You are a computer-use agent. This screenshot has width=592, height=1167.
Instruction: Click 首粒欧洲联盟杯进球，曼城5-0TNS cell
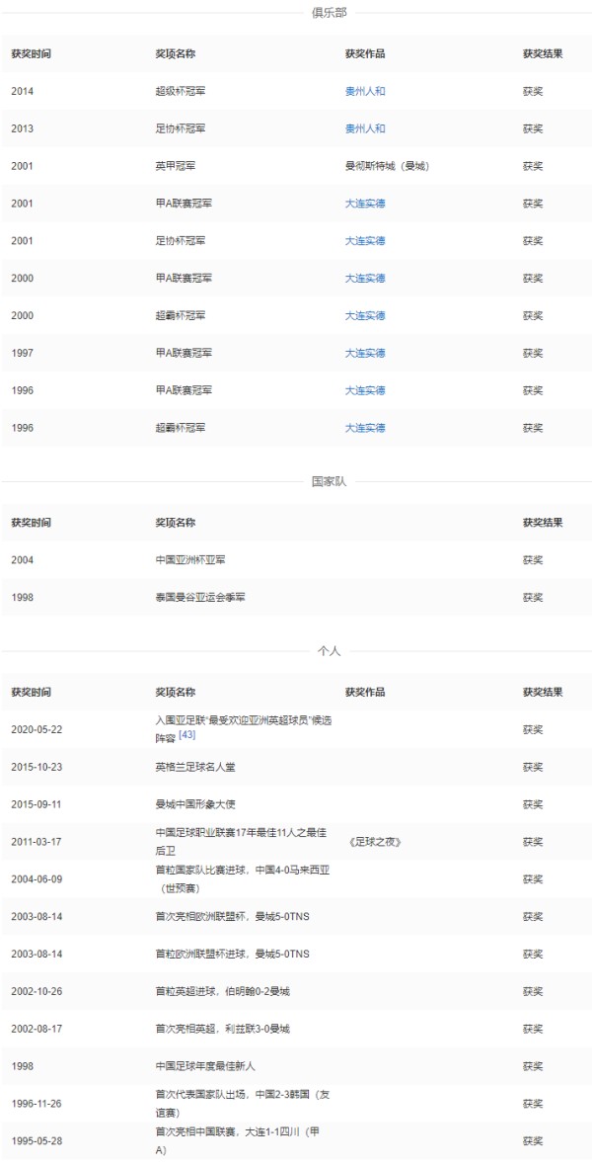232,955
